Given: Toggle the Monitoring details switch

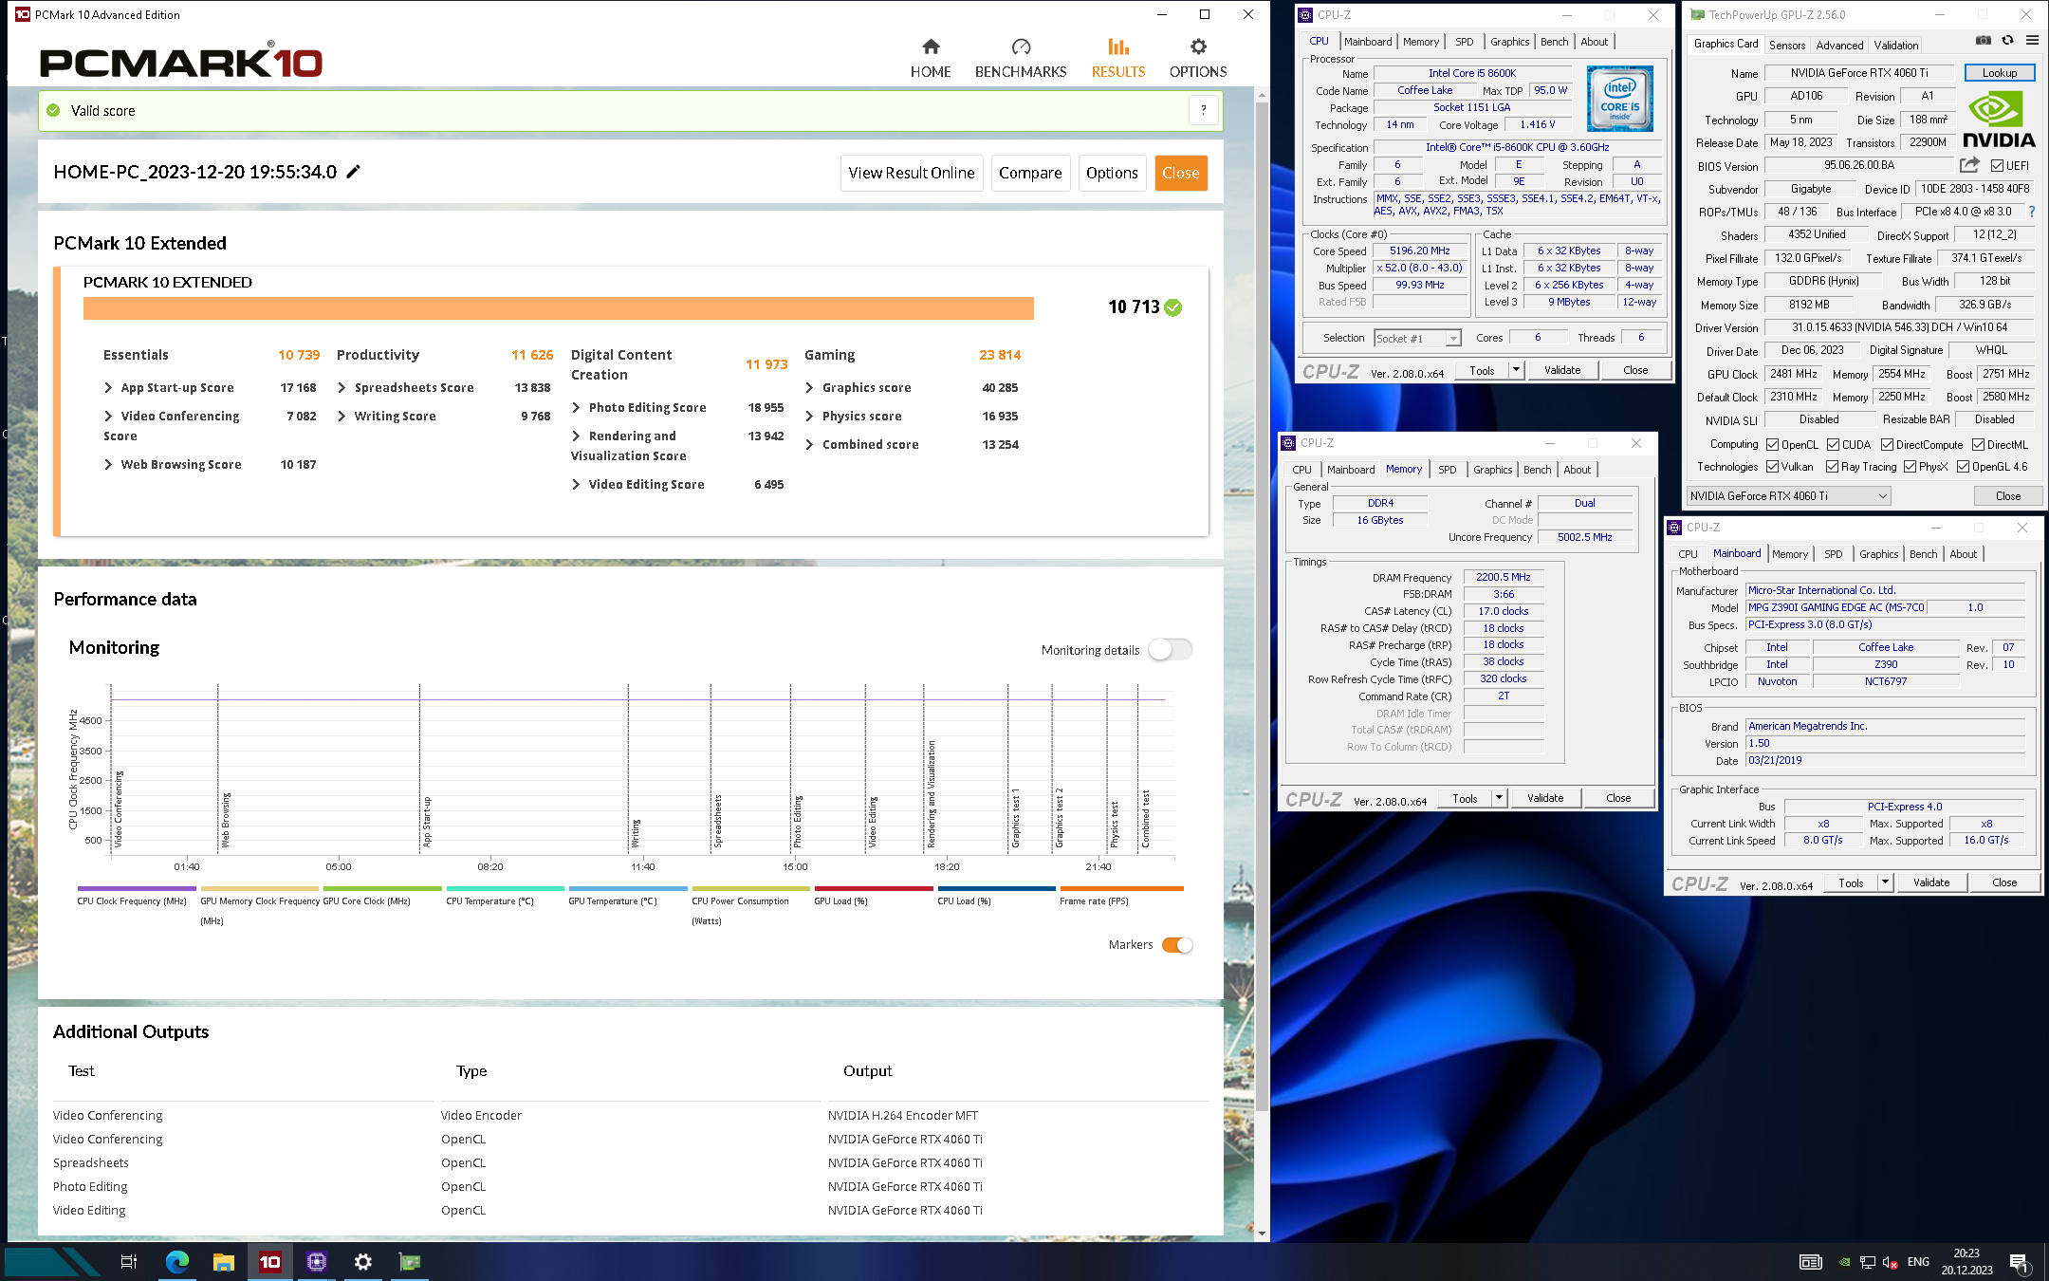Looking at the screenshot, I should (x=1170, y=650).
